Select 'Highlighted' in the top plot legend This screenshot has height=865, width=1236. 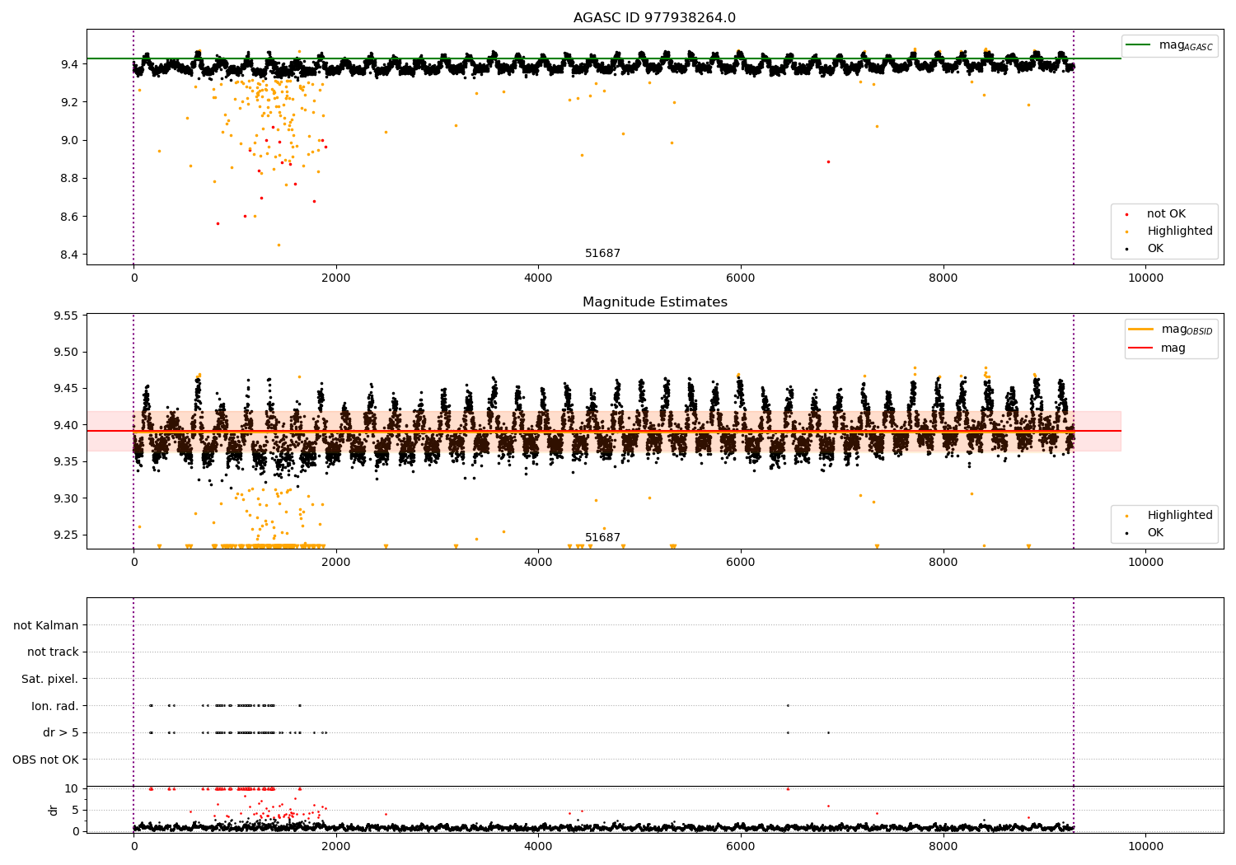1179,231
